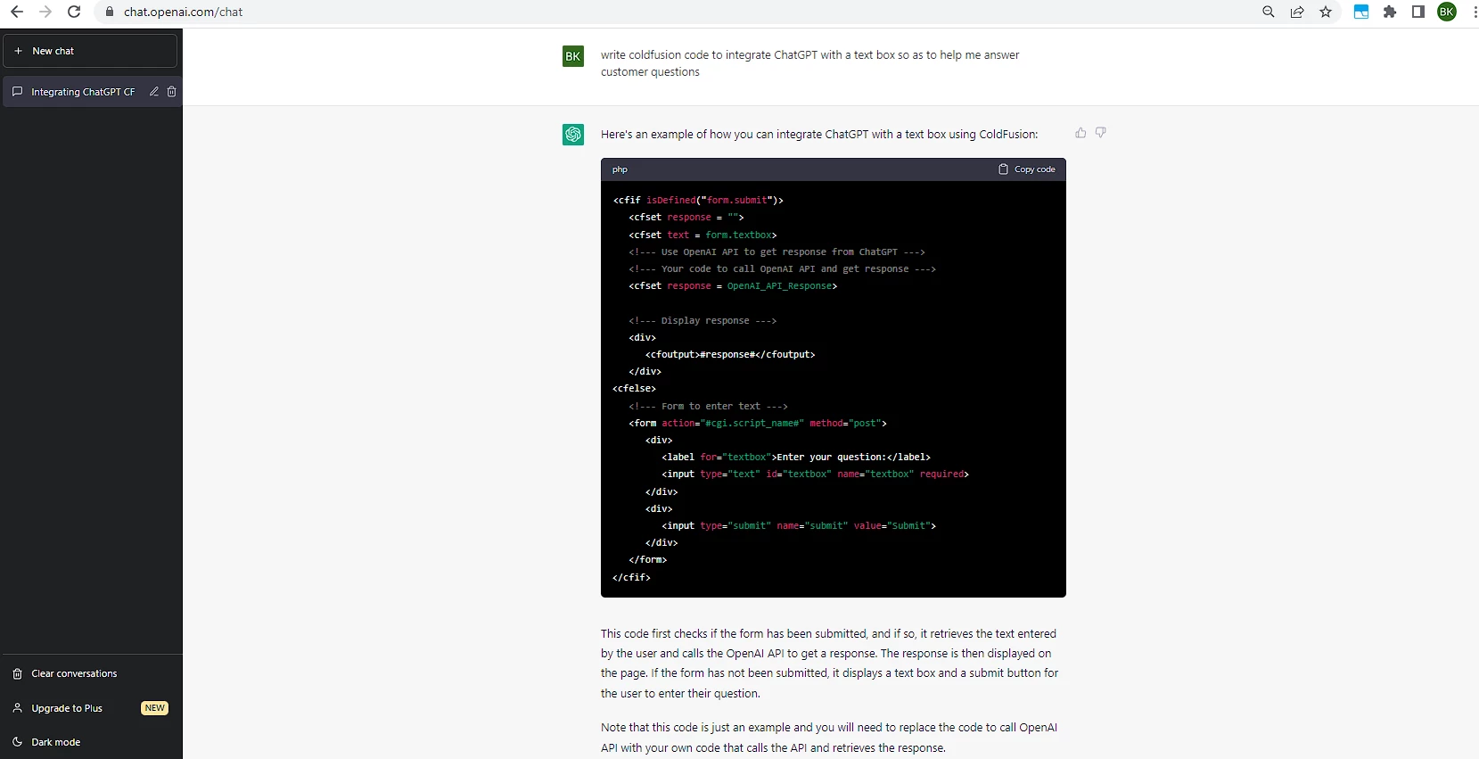Viewport: 1479px width, 759px height.
Task: Open the blue window extension icon
Action: [1361, 12]
